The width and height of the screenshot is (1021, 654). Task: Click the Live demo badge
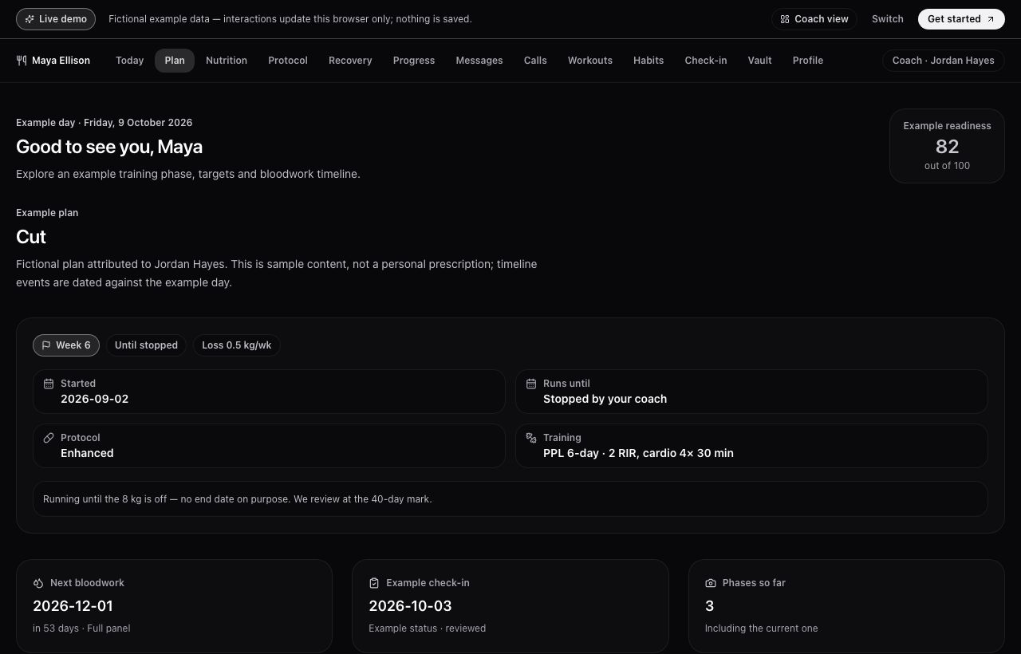[56, 19]
